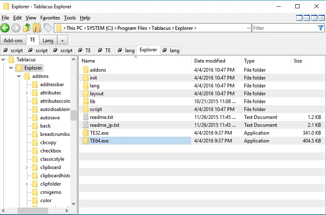Select the vertical split layout icon
Screen dimensions: 326x215
tap(314, 18)
